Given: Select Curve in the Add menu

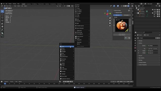Looking at the screenshot, I should pyautogui.click(x=67, y=48).
